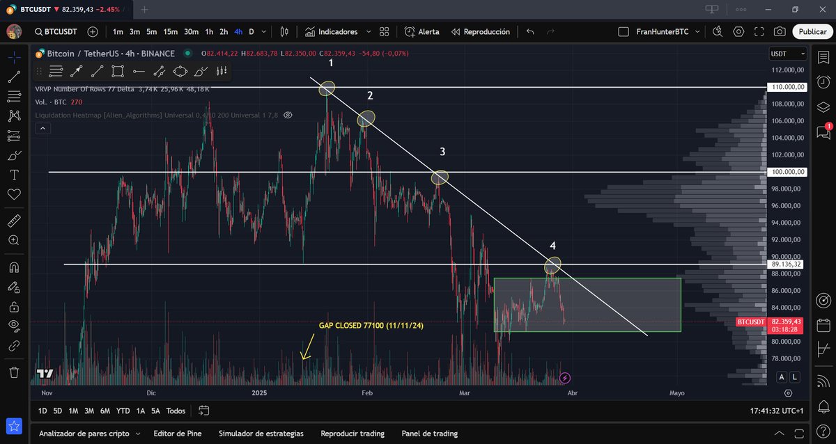The width and height of the screenshot is (836, 444).
Task: Open compare or add symbol plus button
Action: click(x=93, y=31)
